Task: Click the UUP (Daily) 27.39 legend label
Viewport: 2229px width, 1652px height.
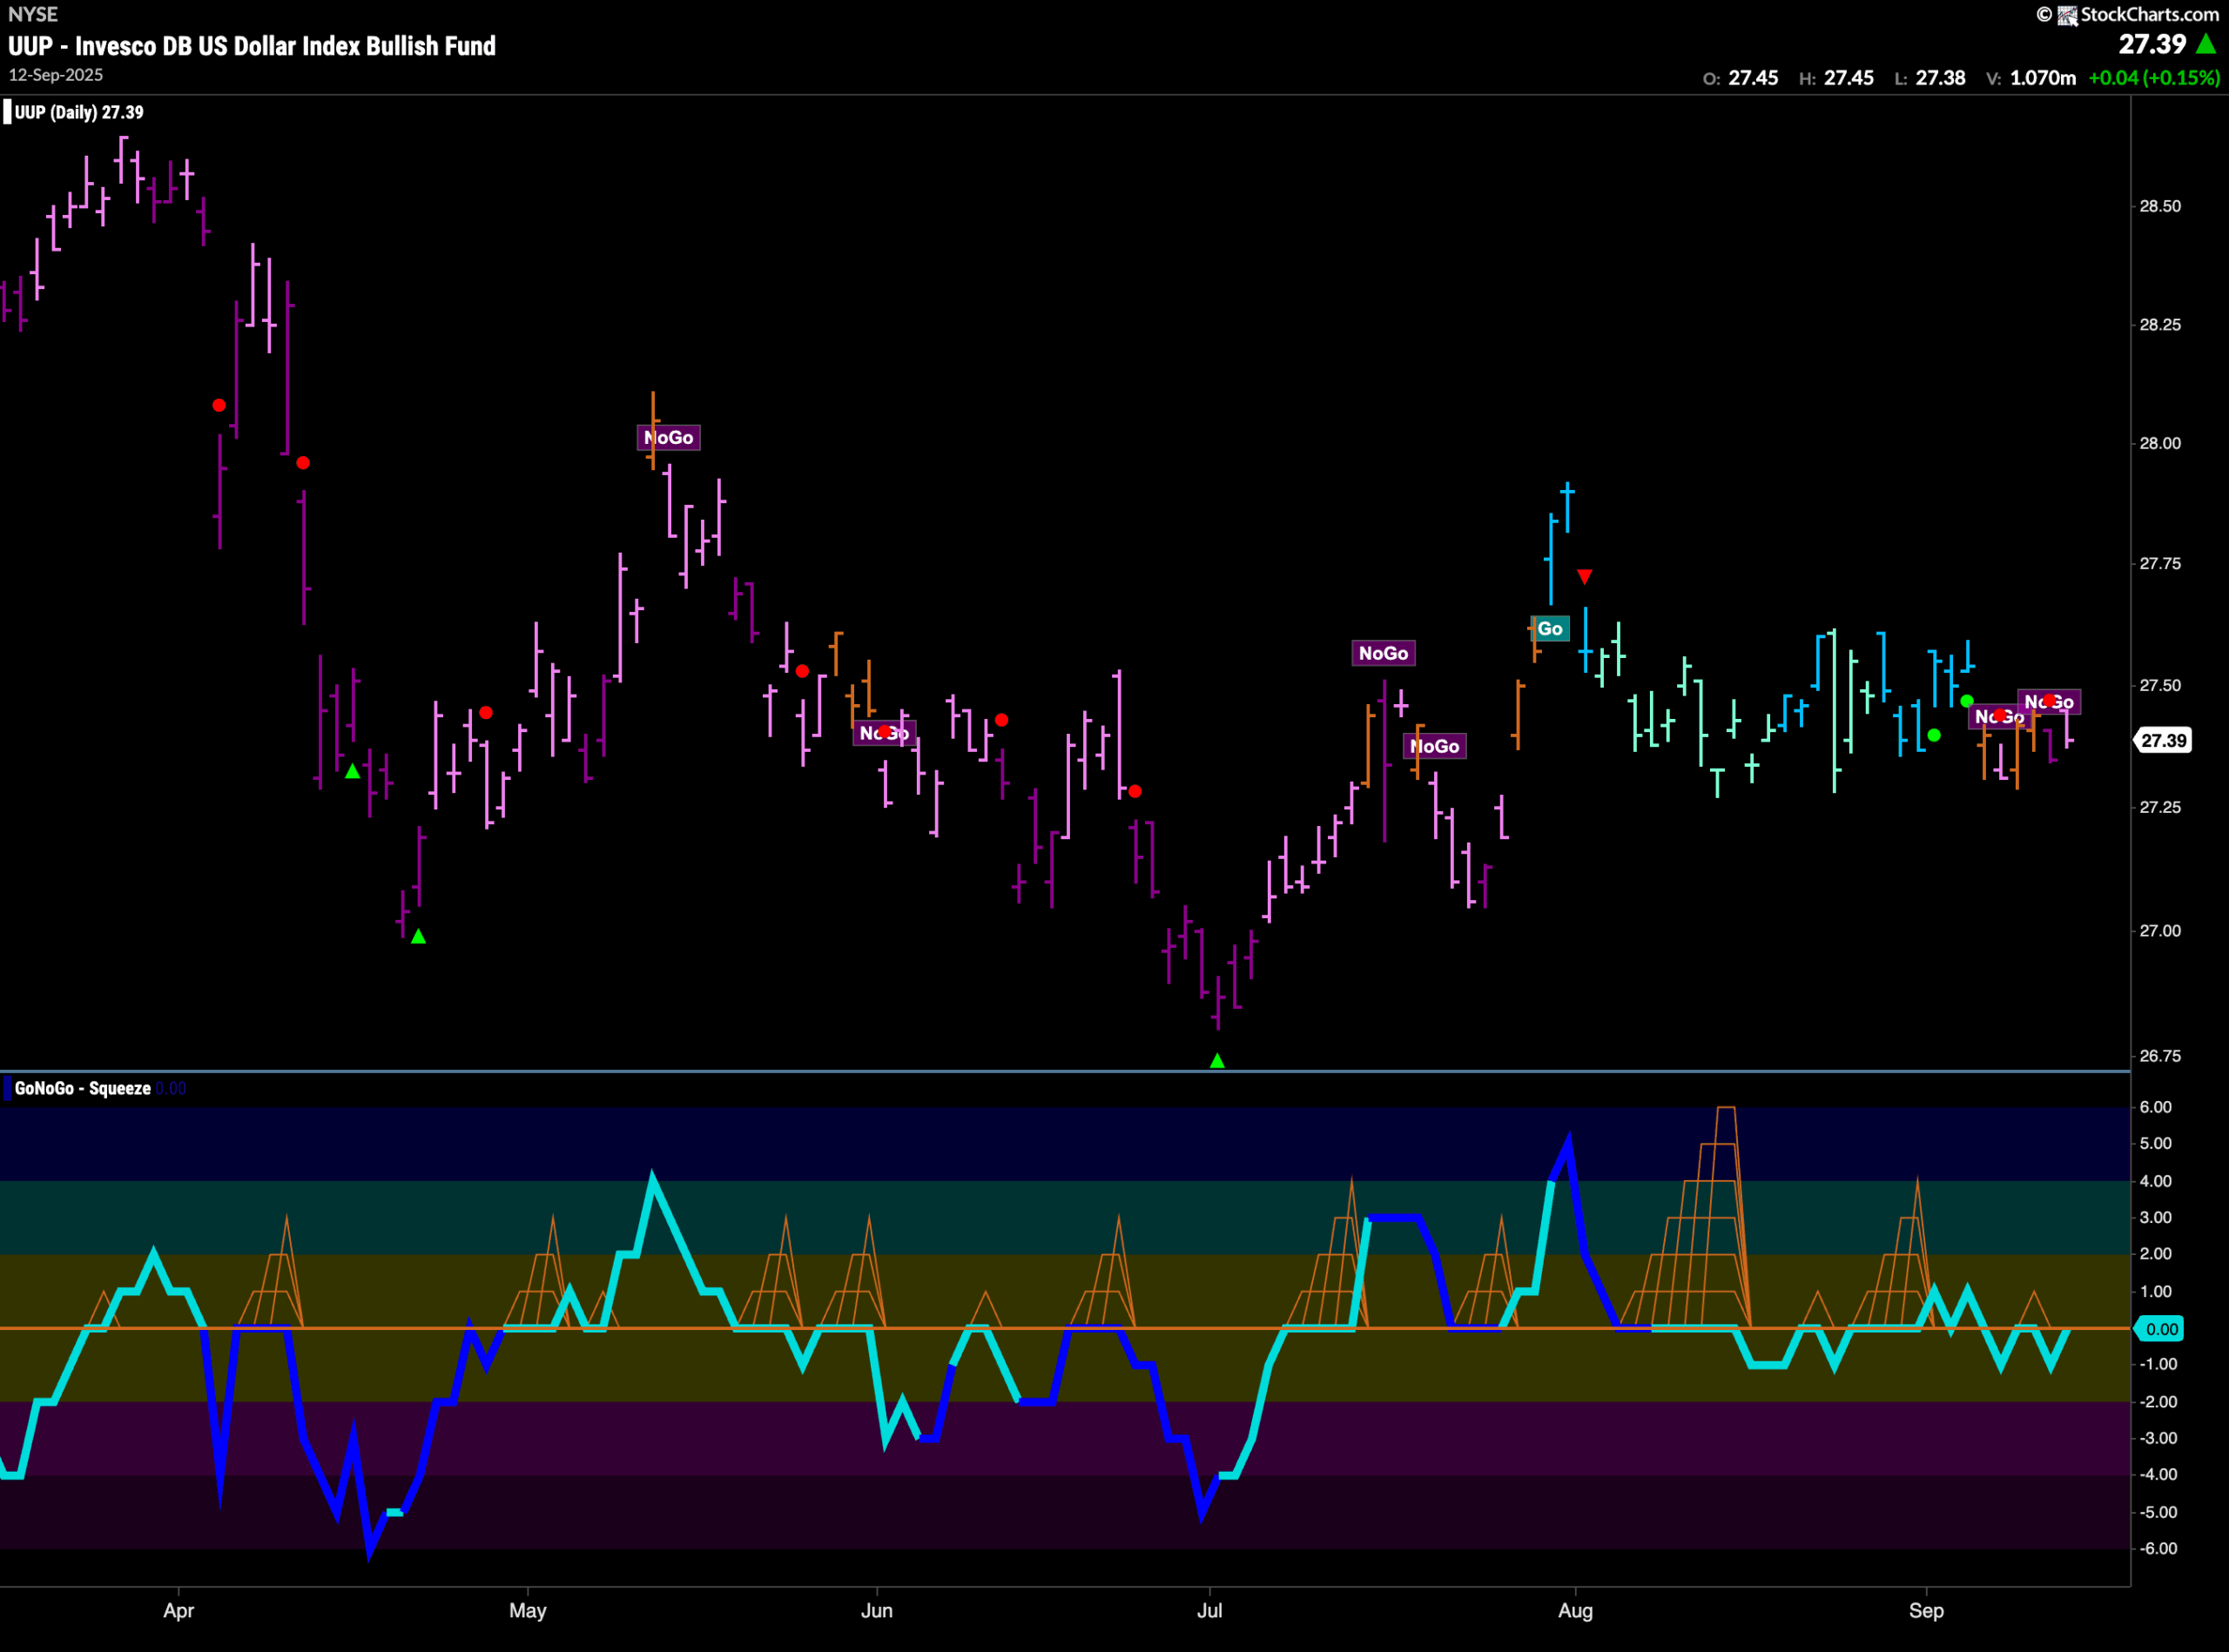Action: pos(79,112)
